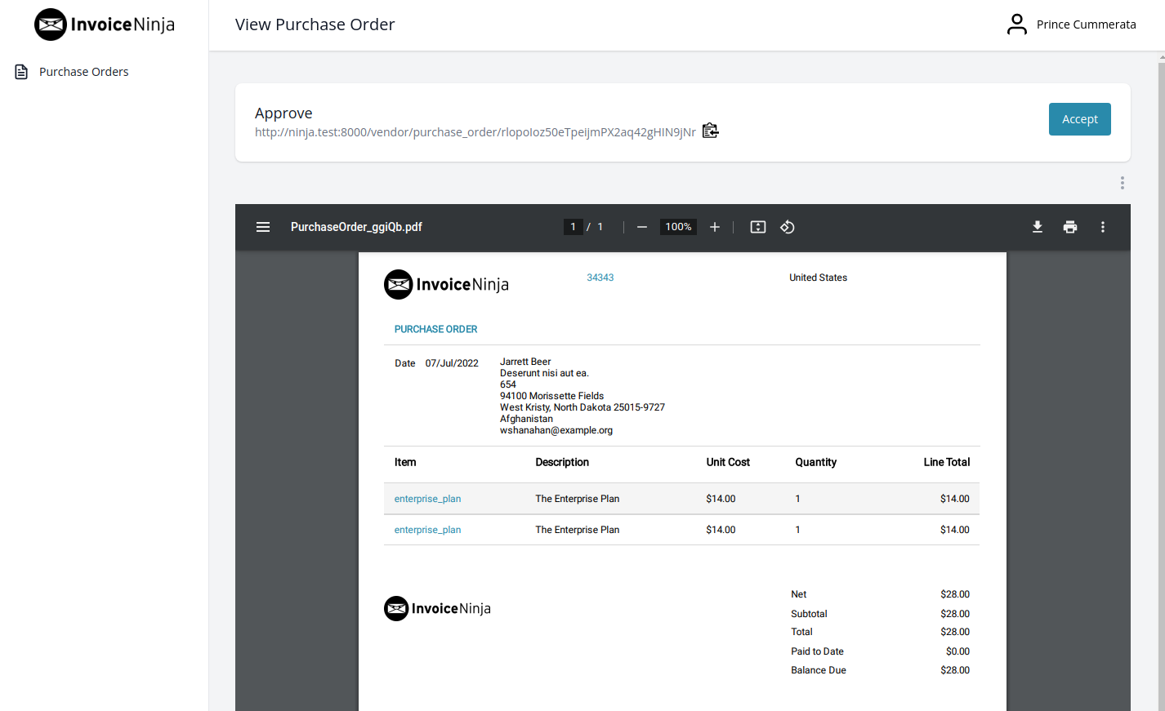The image size is (1165, 711).
Task: Copy the purchase order link to clipboard
Action: click(x=710, y=131)
